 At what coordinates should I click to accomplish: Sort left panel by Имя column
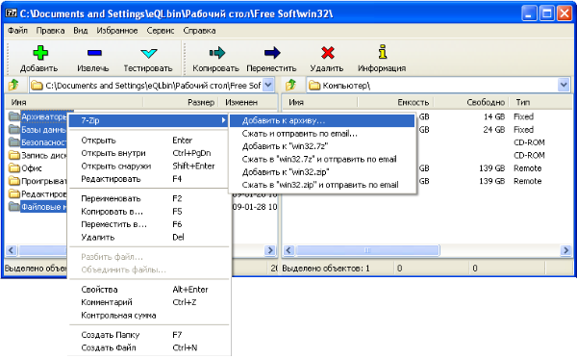tap(74, 102)
